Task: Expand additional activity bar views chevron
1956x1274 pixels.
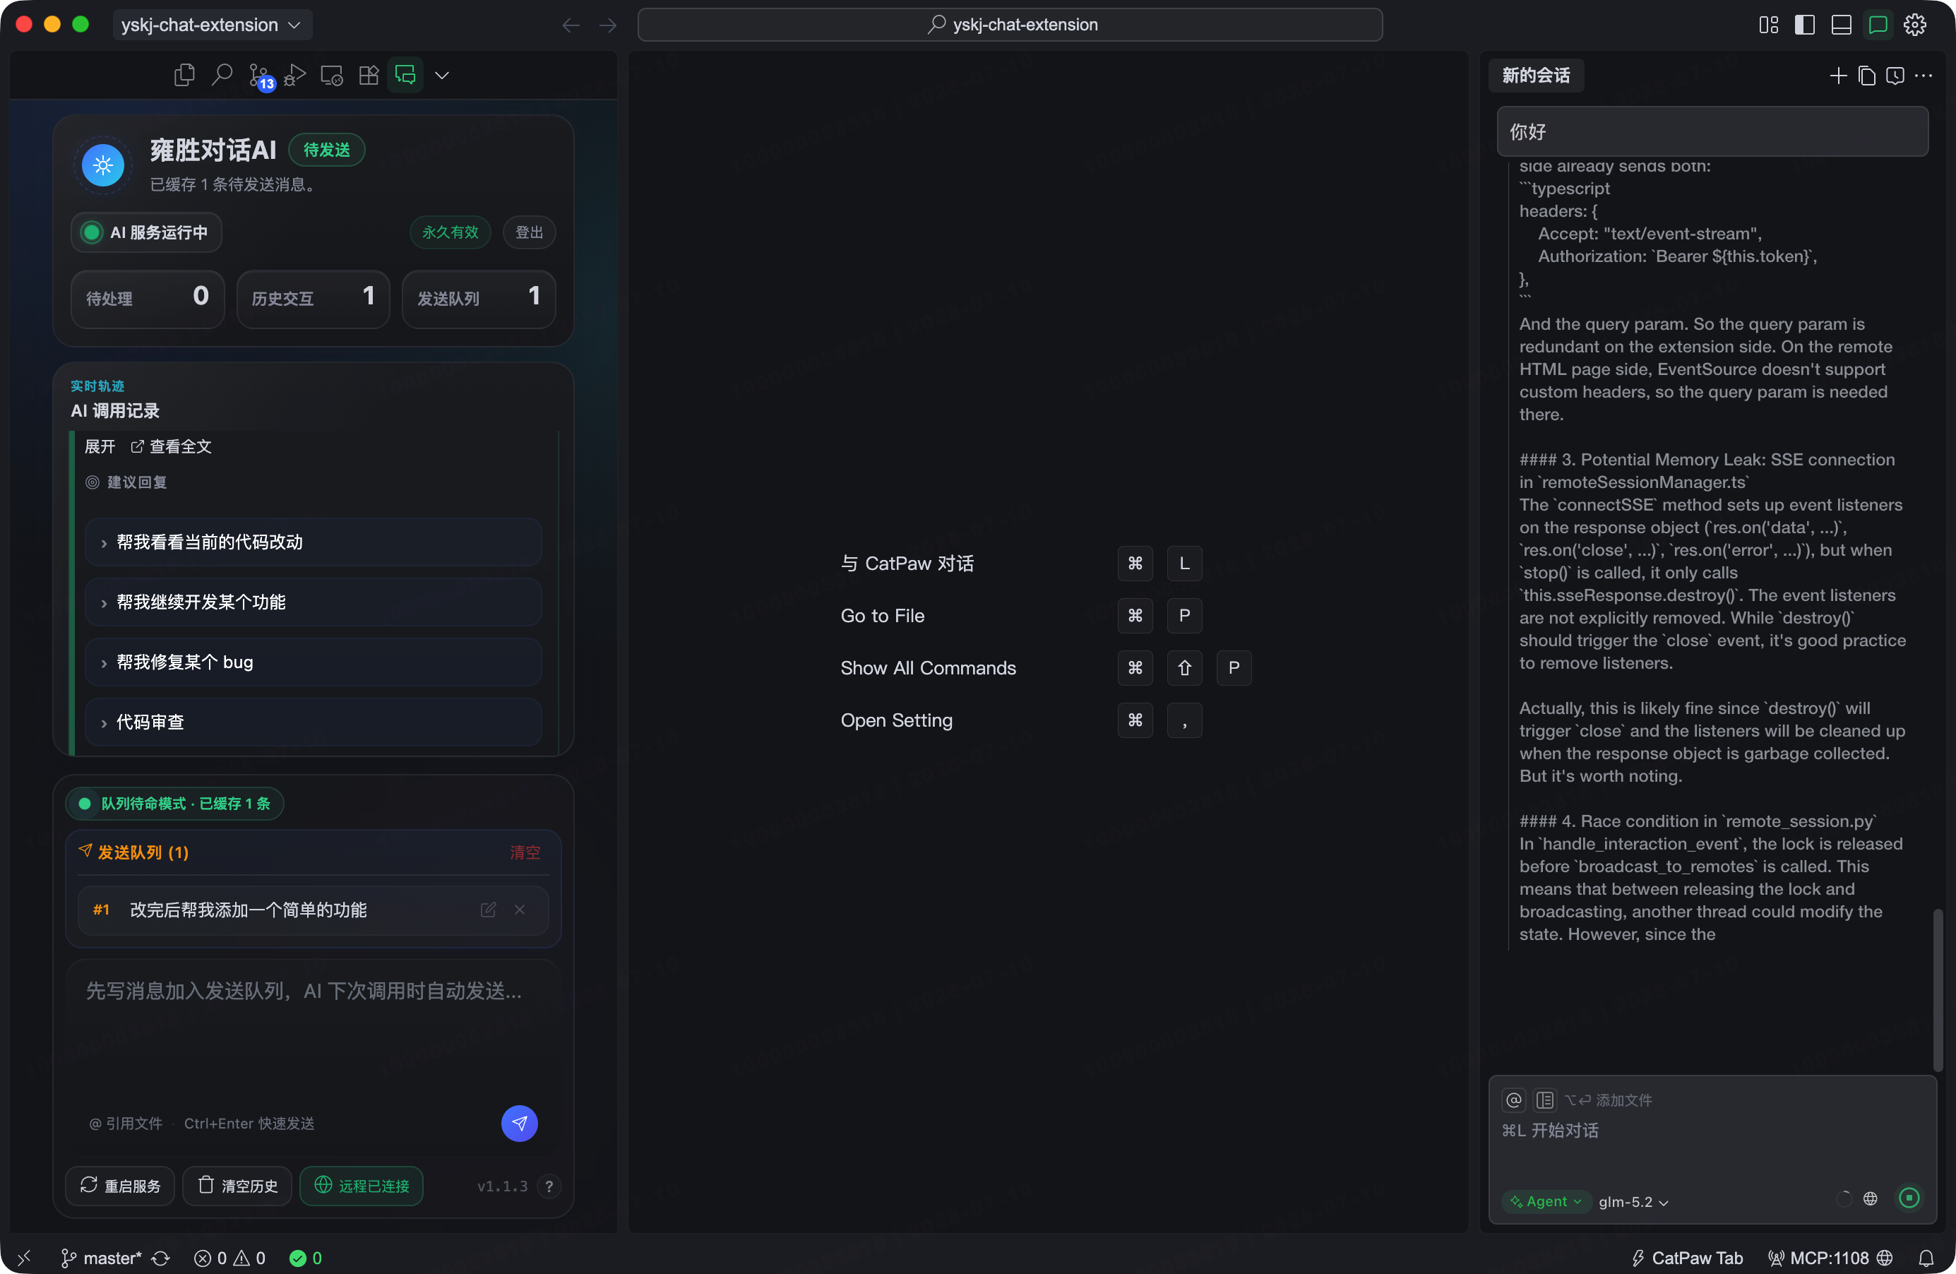Action: click(x=442, y=76)
